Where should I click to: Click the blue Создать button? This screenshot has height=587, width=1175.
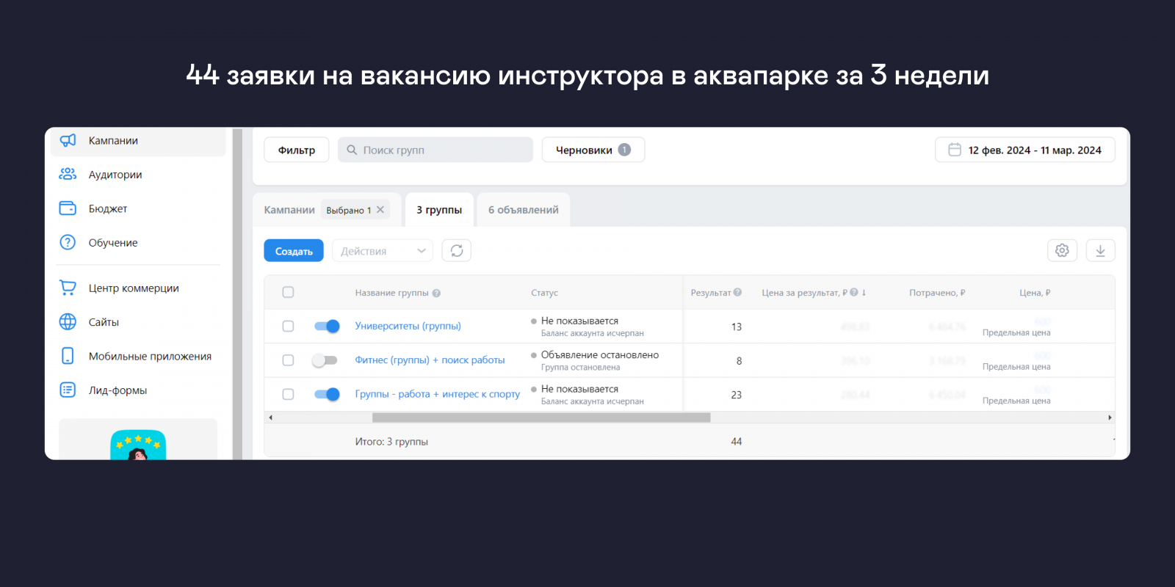coord(294,251)
